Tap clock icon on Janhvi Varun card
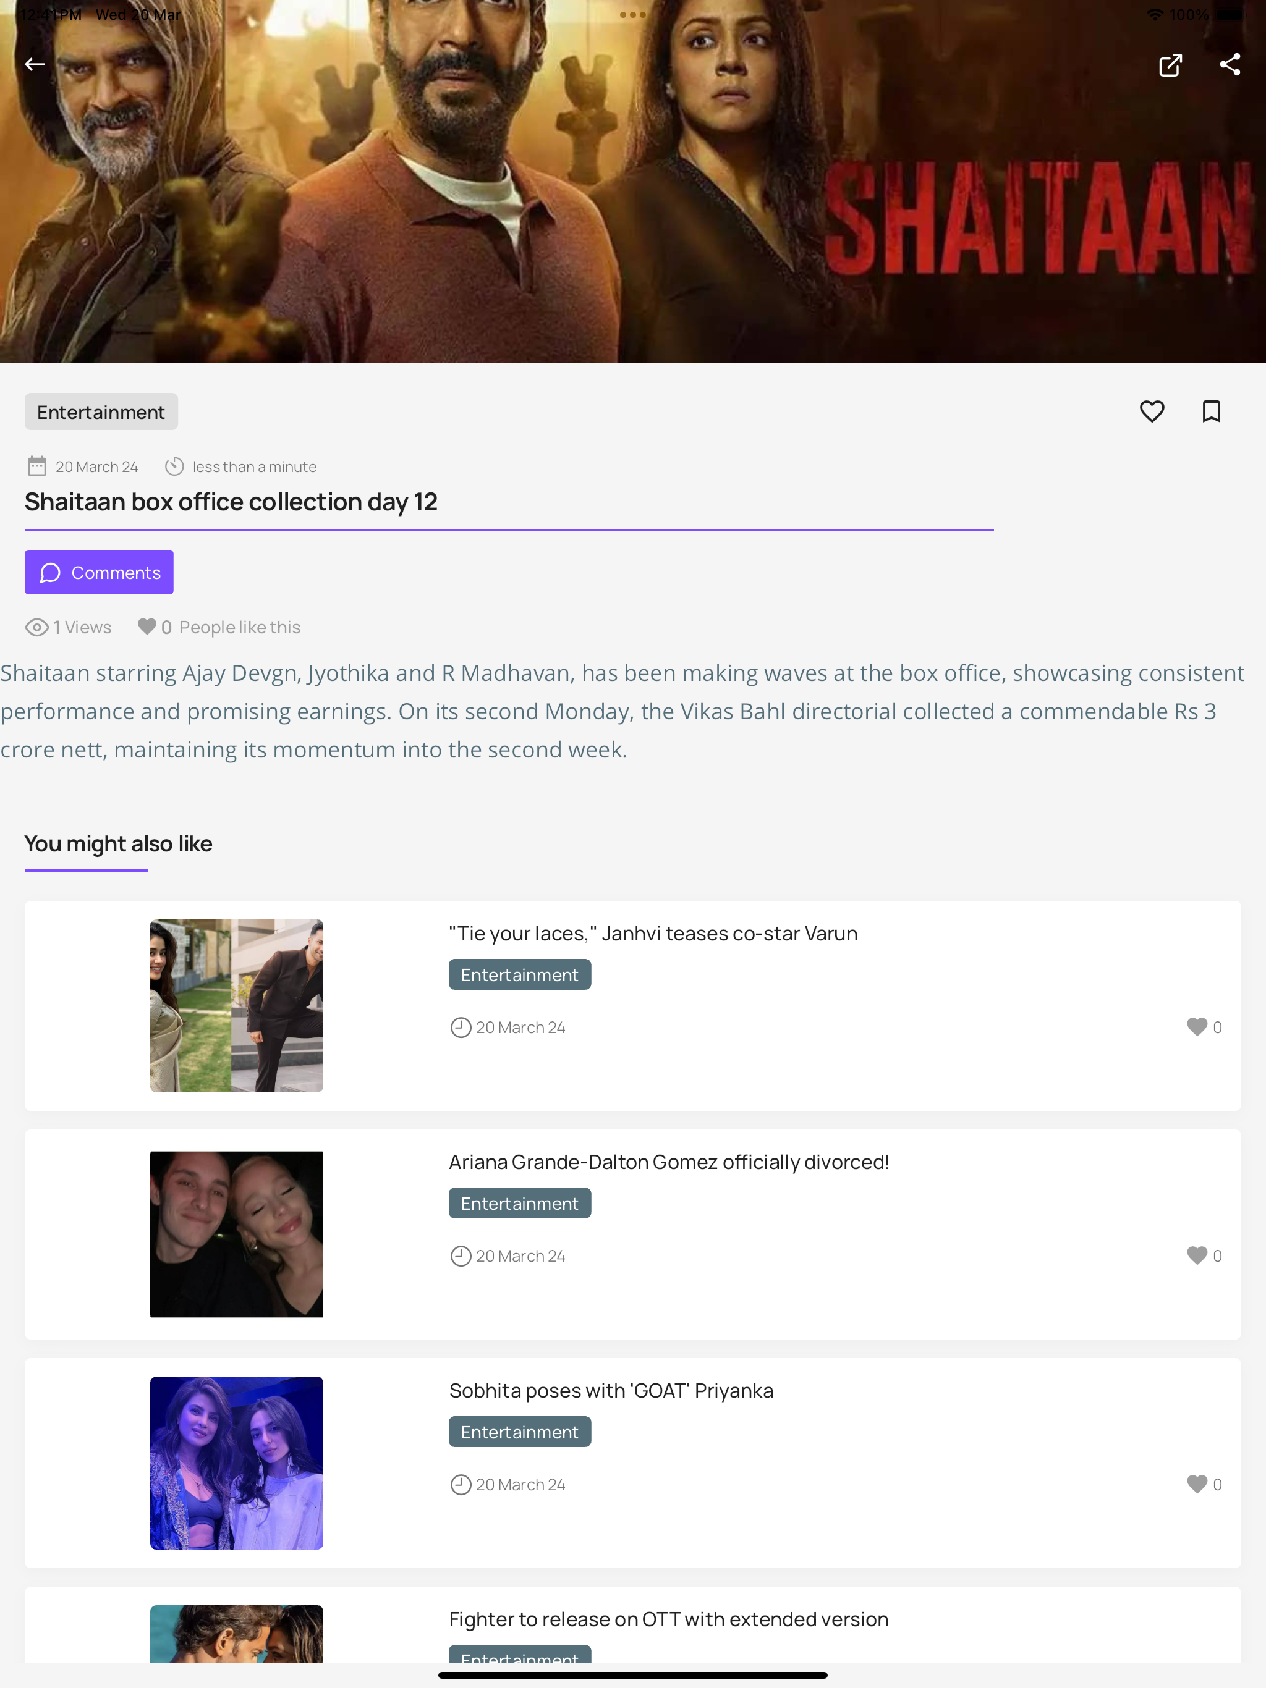Image resolution: width=1266 pixels, height=1688 pixels. (x=461, y=1027)
